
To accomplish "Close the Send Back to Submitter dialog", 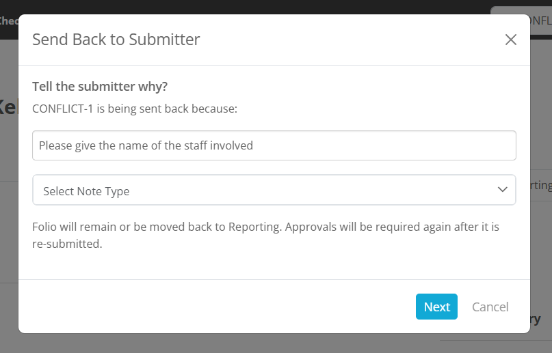I will 510,40.
